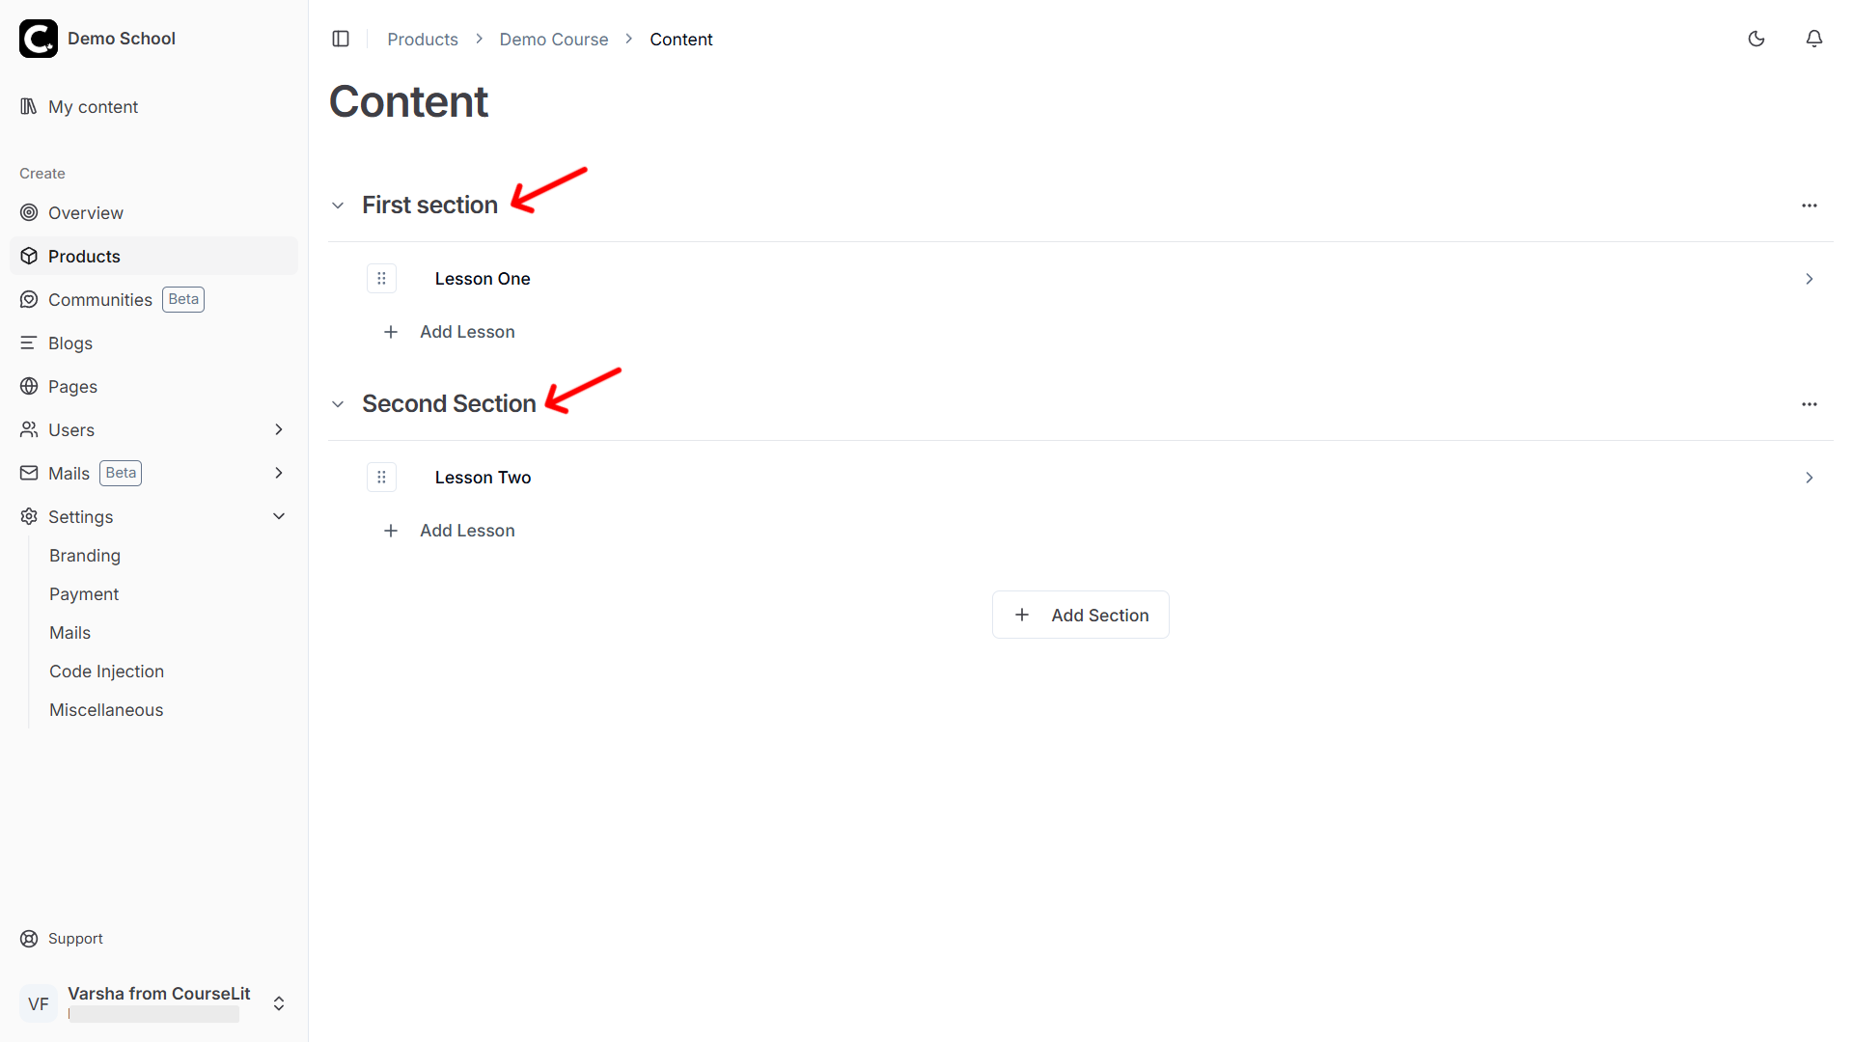
Task: Open notifications bell icon
Action: 1814,39
